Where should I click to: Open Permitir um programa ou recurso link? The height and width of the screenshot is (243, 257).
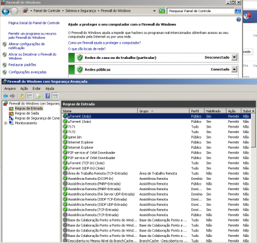pos(32,36)
